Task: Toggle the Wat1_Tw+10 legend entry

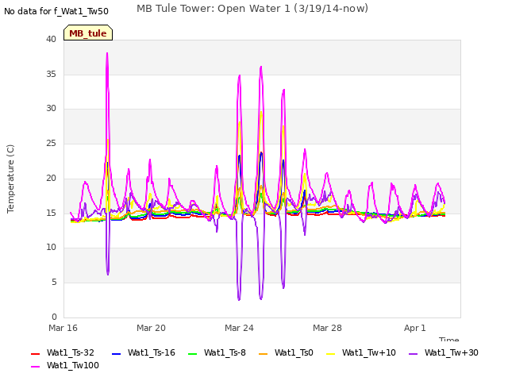Action: click(x=361, y=352)
